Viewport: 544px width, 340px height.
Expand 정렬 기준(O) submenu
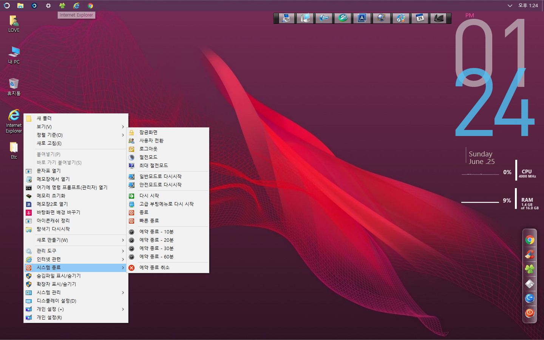[76, 135]
